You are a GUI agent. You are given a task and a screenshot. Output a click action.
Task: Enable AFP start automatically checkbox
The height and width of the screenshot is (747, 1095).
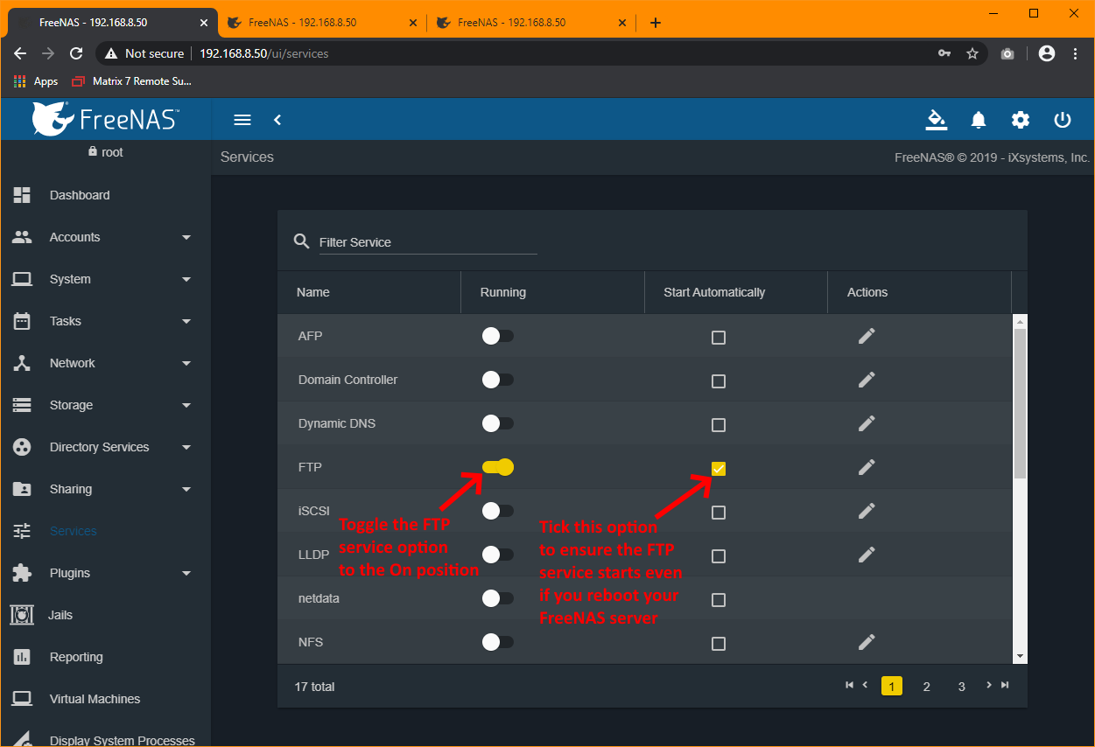point(719,338)
